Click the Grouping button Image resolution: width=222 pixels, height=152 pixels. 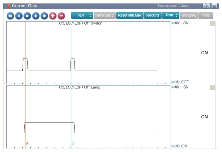coord(189,15)
